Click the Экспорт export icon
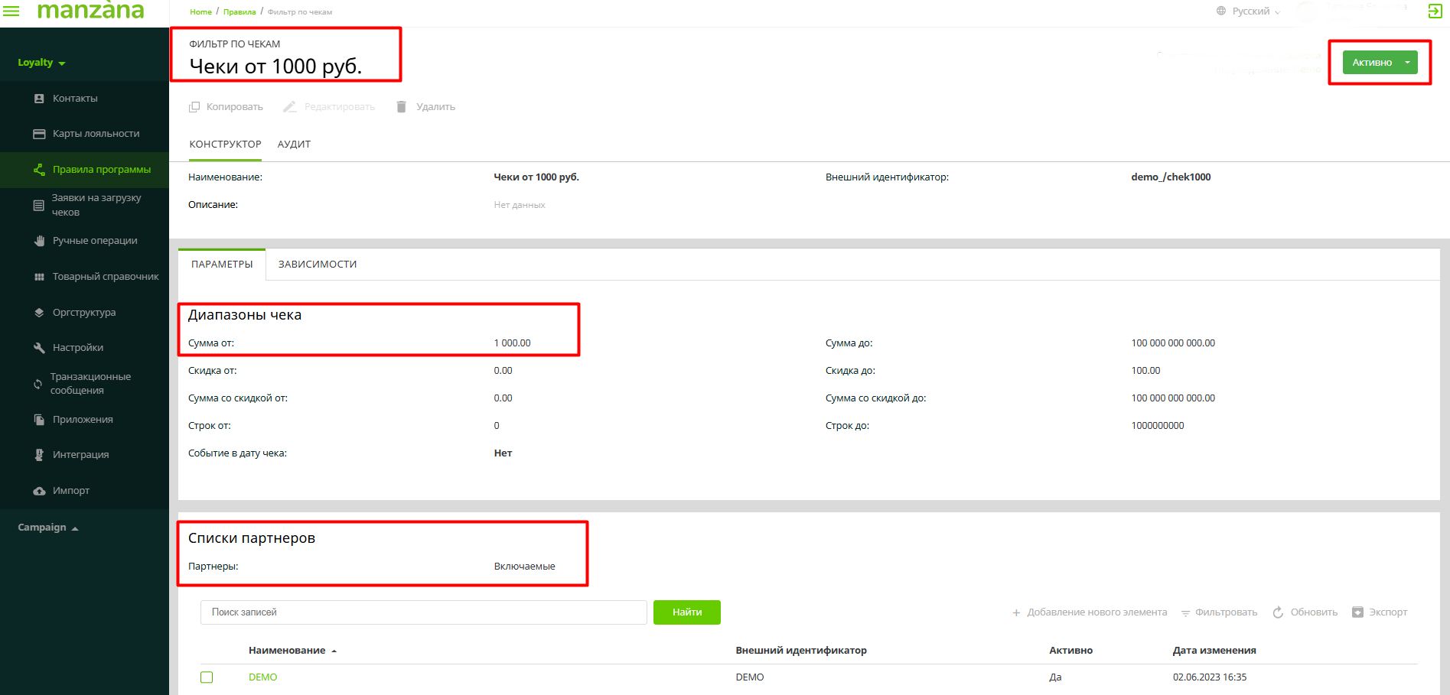 (x=1357, y=612)
